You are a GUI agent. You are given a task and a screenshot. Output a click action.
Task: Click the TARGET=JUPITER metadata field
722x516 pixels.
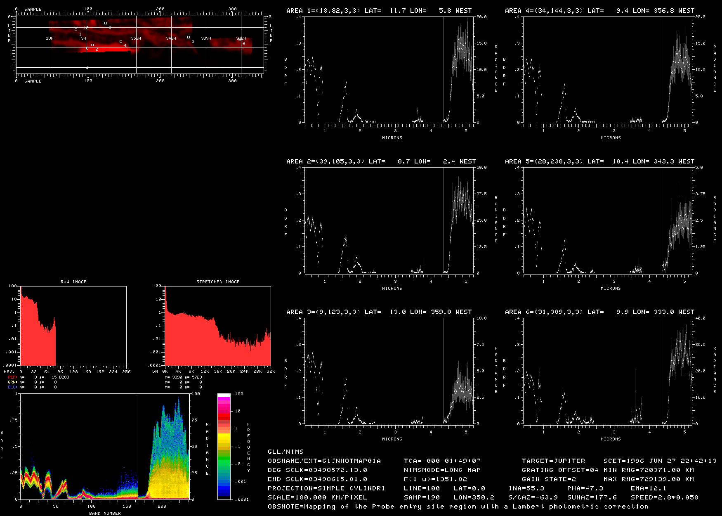(x=553, y=461)
